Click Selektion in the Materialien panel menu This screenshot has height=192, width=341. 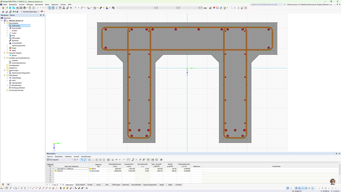click(x=68, y=156)
